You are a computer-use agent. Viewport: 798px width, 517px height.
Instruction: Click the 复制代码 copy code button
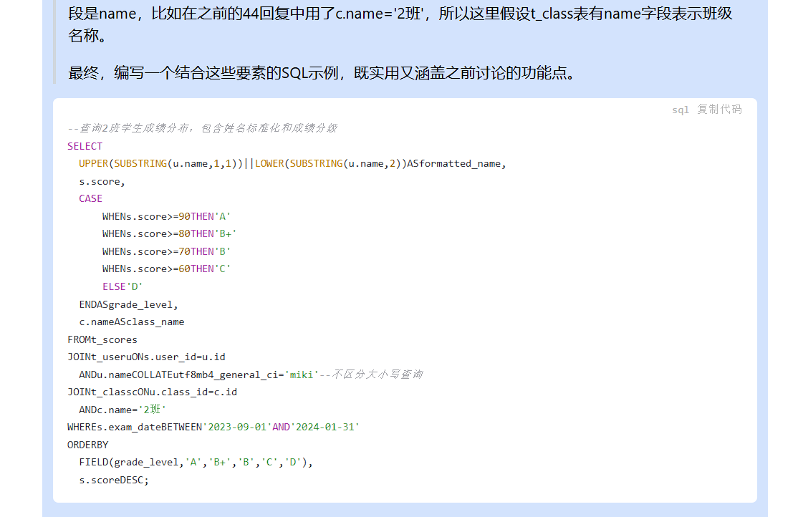[x=719, y=110]
